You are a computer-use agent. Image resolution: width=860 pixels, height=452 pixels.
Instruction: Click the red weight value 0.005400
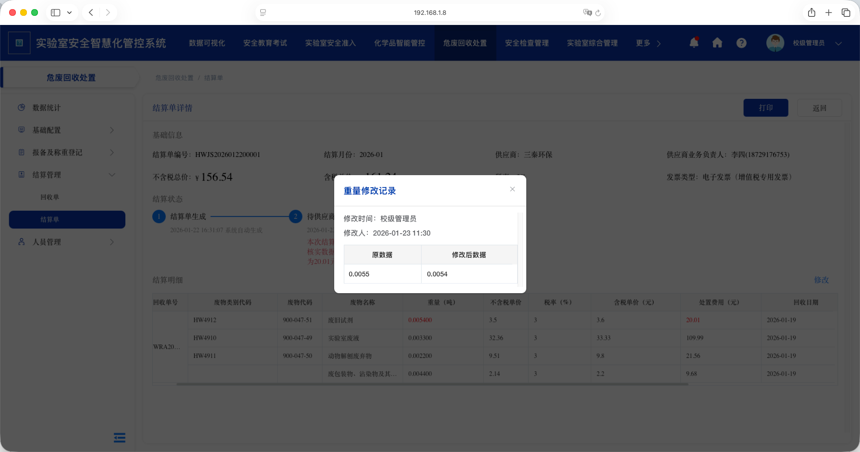420,320
